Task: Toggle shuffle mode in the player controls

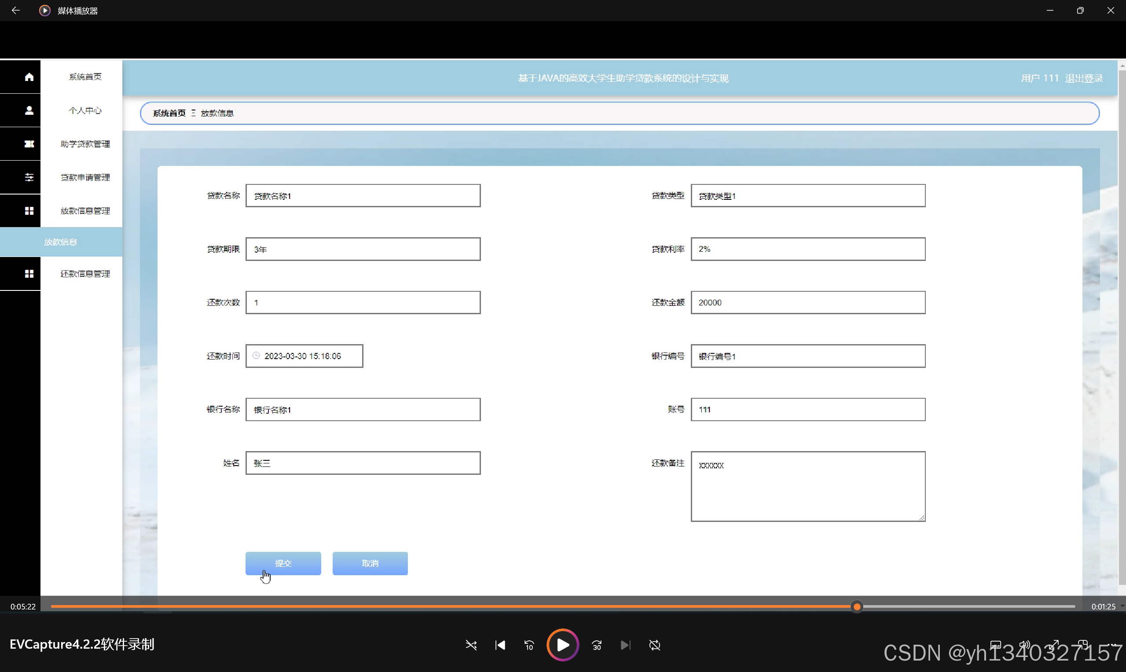Action: (471, 645)
